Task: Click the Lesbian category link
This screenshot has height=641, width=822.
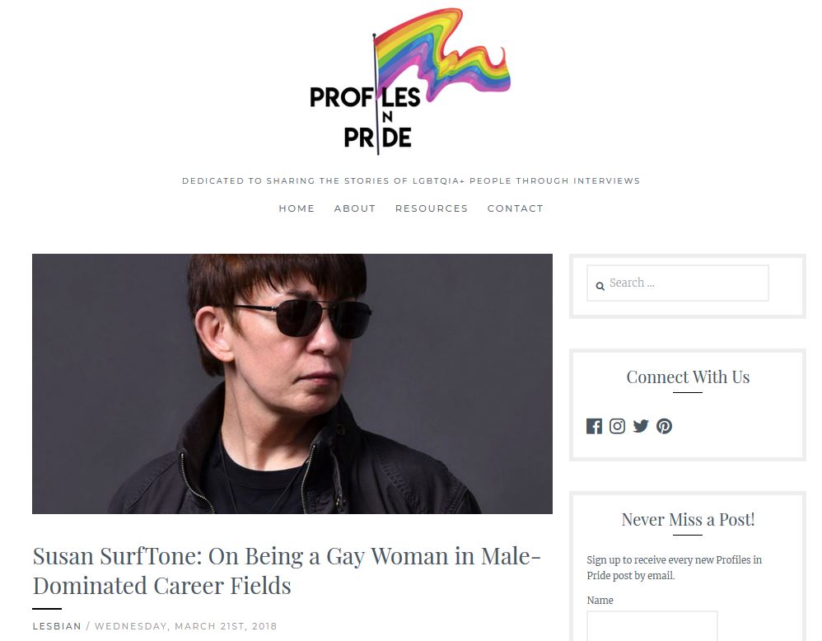Action: click(57, 626)
